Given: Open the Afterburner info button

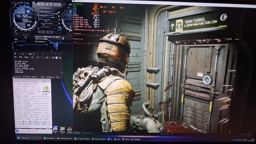Looking at the screenshot, I should coord(58,5).
